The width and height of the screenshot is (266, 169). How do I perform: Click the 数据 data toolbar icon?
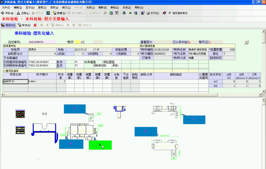pyautogui.click(x=59, y=13)
